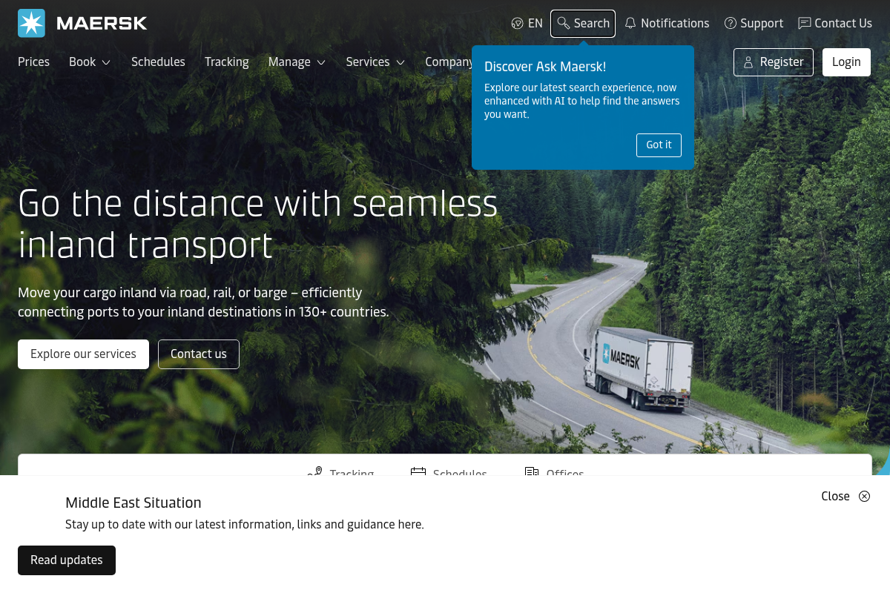
Task: Open the Search magnifier button
Action: [583, 23]
